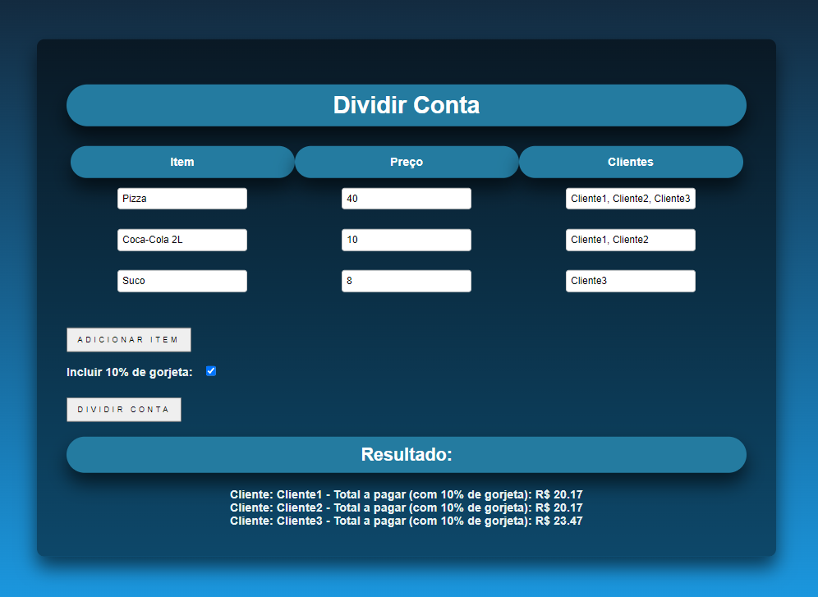Click the Item column header
The image size is (818, 597).
182,162
